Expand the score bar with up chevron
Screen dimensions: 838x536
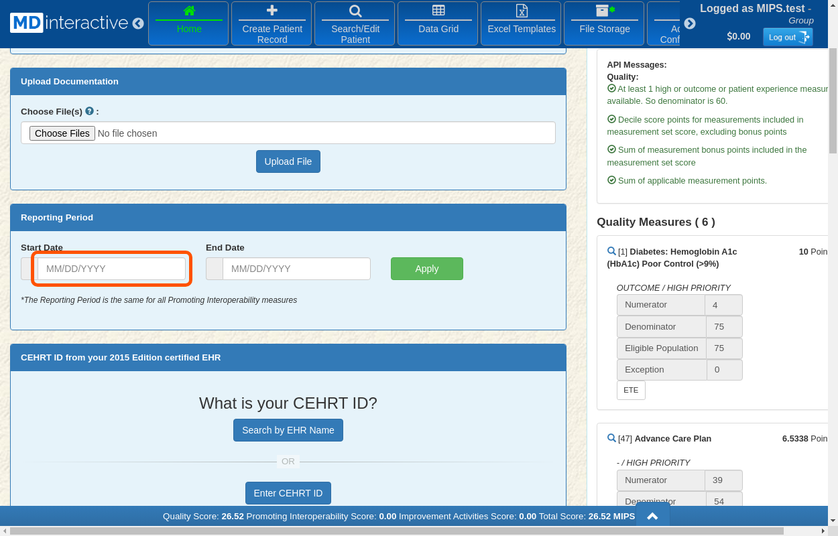pos(652,516)
